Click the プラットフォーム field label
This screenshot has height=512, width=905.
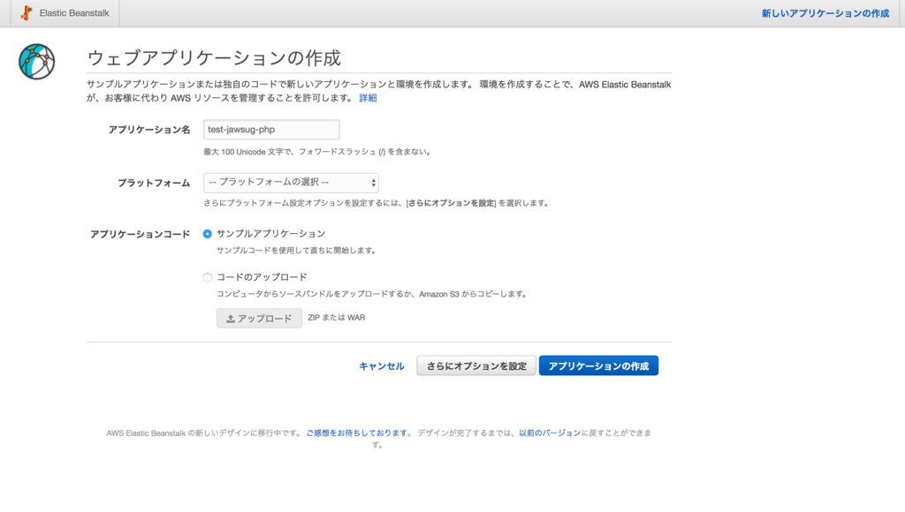pyautogui.click(x=154, y=183)
